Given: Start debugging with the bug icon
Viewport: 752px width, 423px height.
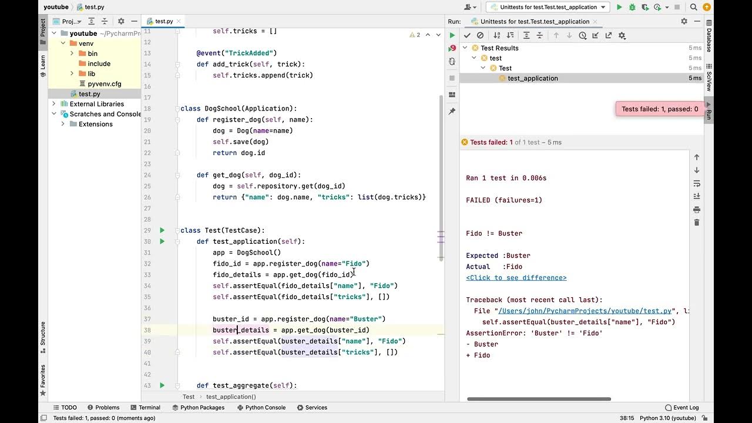Looking at the screenshot, I should (632, 7).
